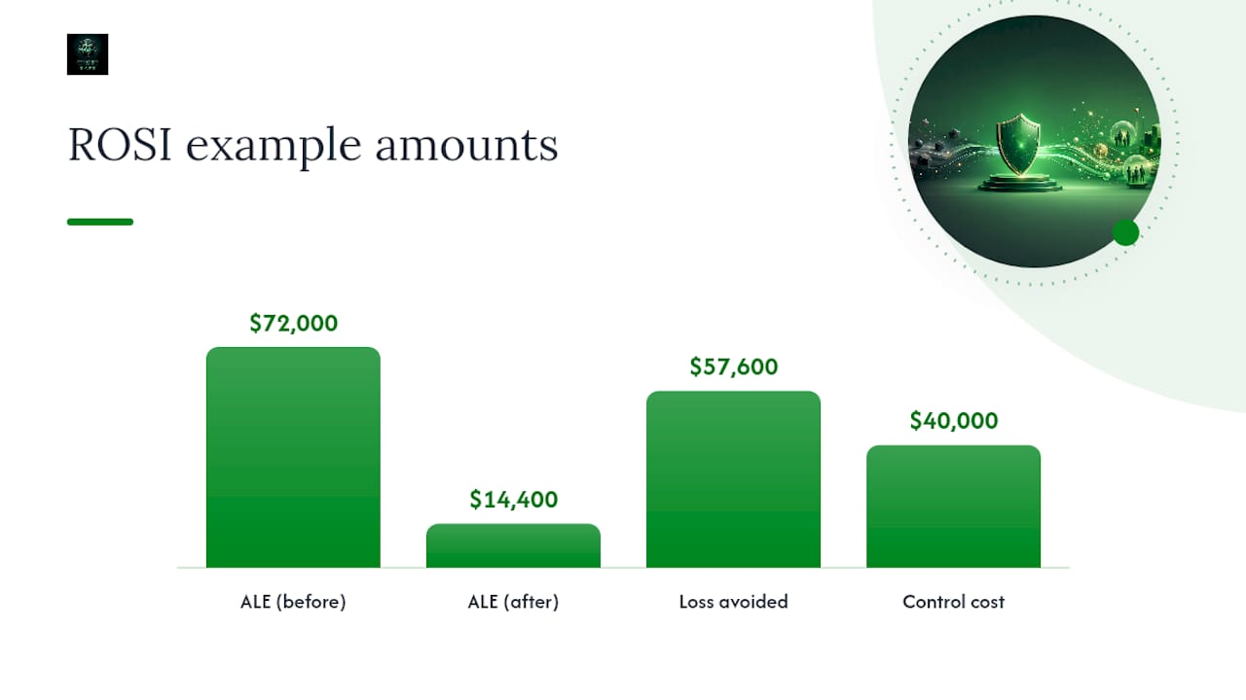The width and height of the screenshot is (1246, 700).
Task: Click the $72,000 data label
Action: 293,324
